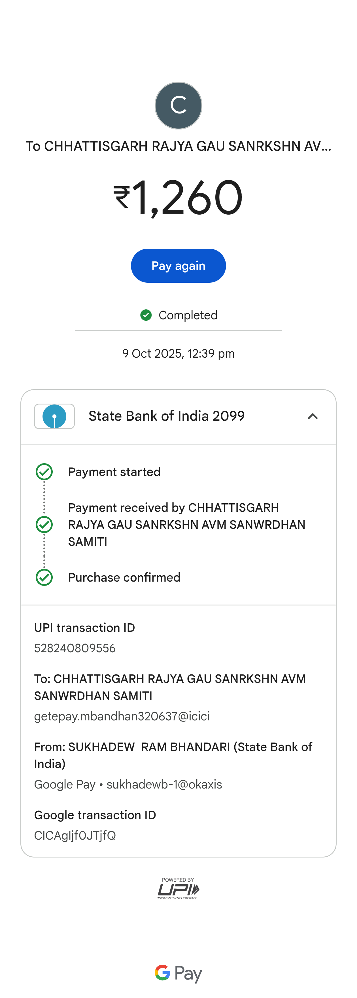The image size is (357, 998).
Task: Select the getepay.mbandhan320637@icici UPI address
Action: pos(122,716)
